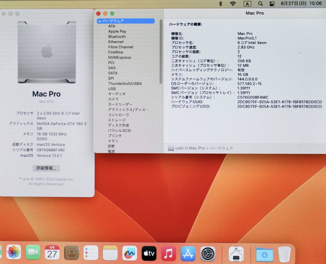
Task: Click the sidebar vertical scrollbar
Action: click(161, 52)
